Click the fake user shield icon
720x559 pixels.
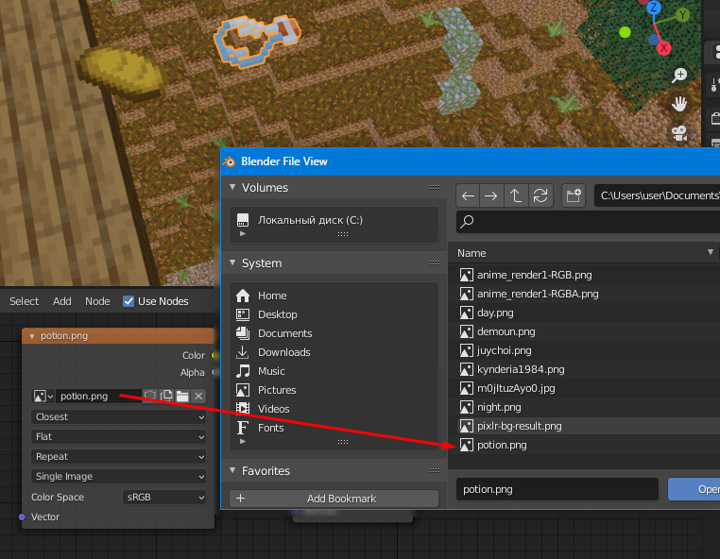pos(149,396)
